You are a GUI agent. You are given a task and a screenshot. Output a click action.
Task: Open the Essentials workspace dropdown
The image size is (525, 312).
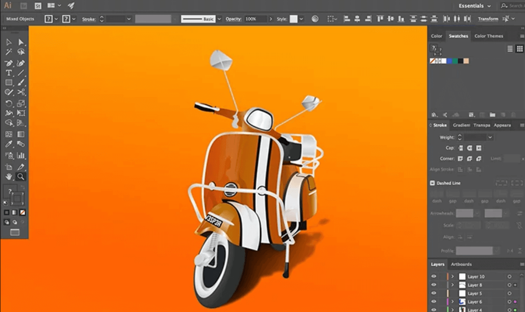coord(475,6)
